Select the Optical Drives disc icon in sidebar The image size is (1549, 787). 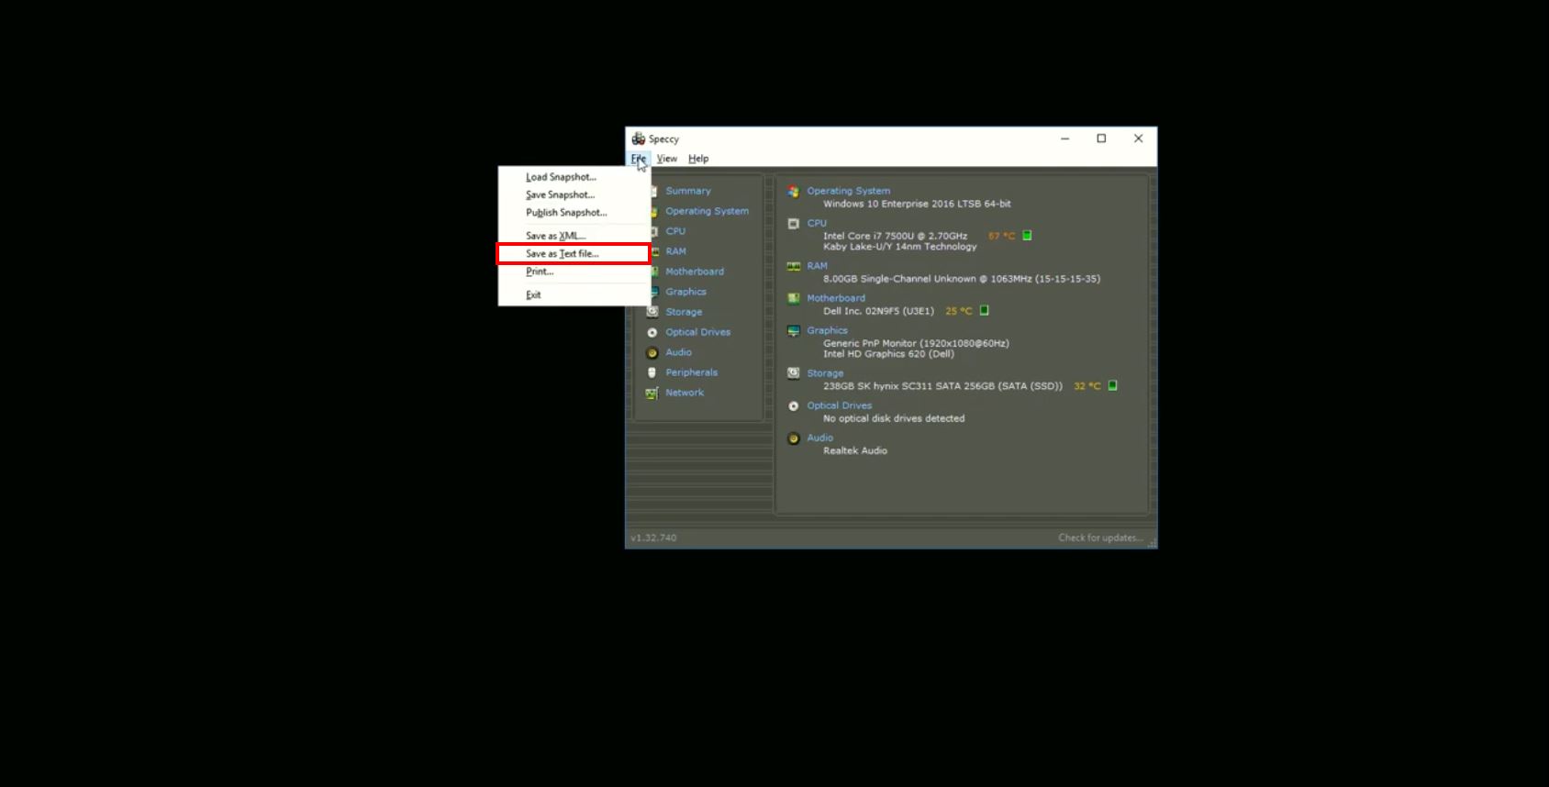point(652,332)
